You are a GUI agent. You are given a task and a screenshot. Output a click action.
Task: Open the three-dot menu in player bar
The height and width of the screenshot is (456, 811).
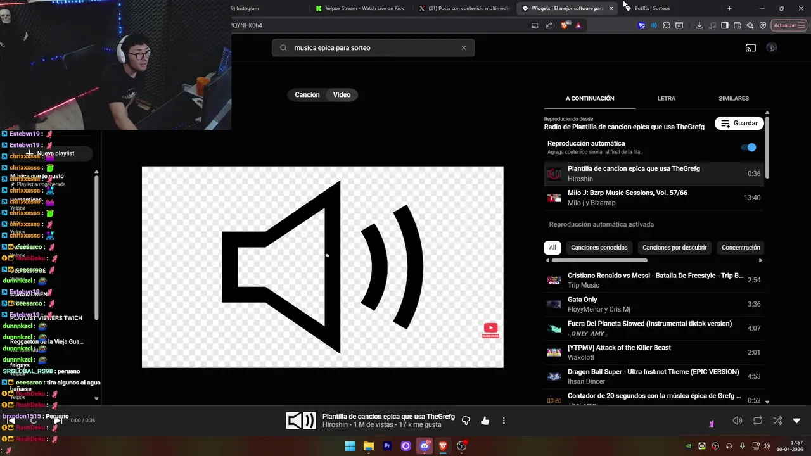504,421
